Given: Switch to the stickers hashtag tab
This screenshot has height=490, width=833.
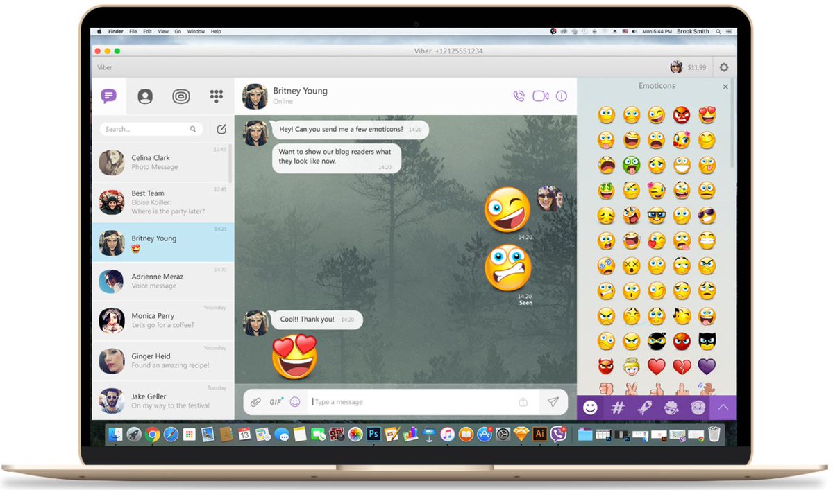Looking at the screenshot, I should [617, 408].
